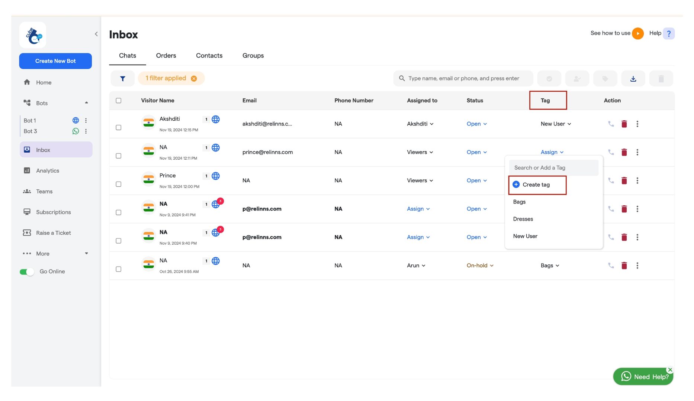Switch to the Orders tab
694x401 pixels.
tap(166, 55)
